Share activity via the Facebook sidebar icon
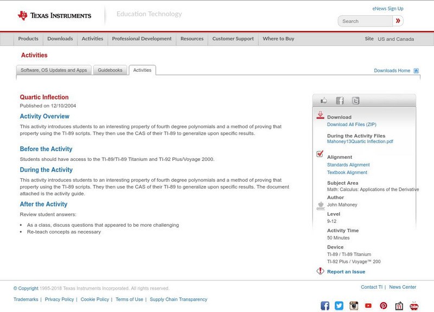 (x=340, y=101)
